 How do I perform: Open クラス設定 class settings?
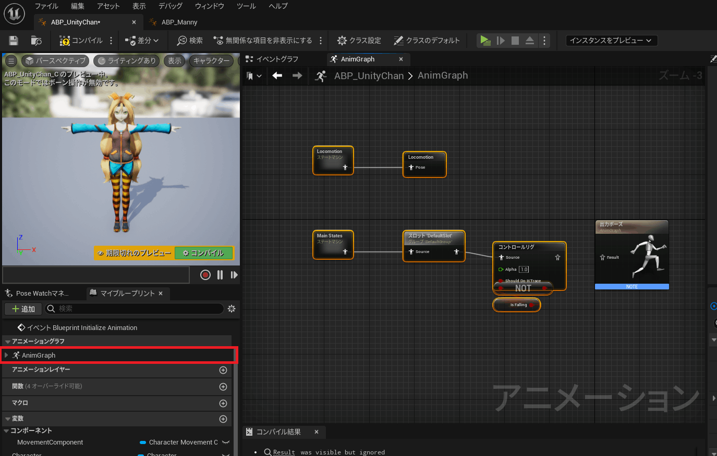pos(359,41)
